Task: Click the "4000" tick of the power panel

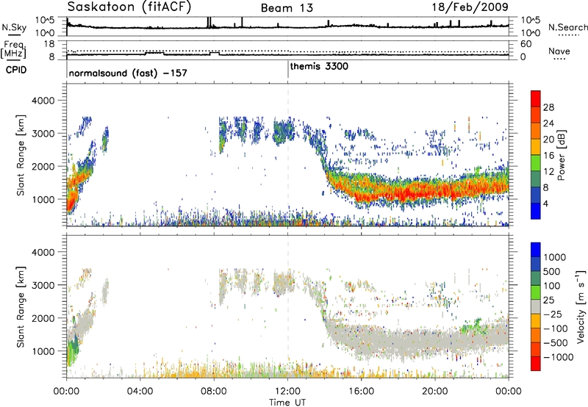Action: coord(43,101)
